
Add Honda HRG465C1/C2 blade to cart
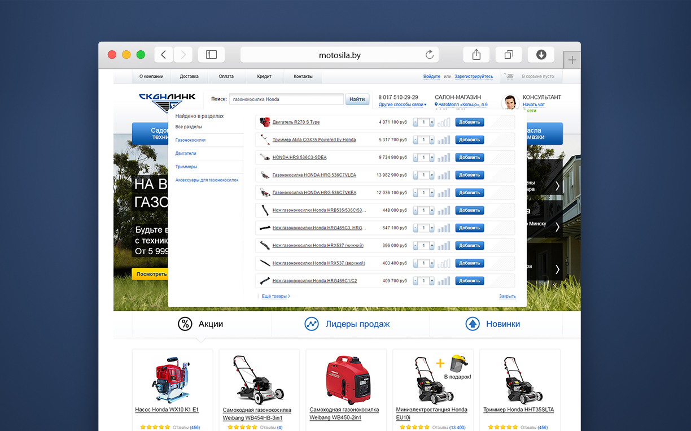coord(470,281)
